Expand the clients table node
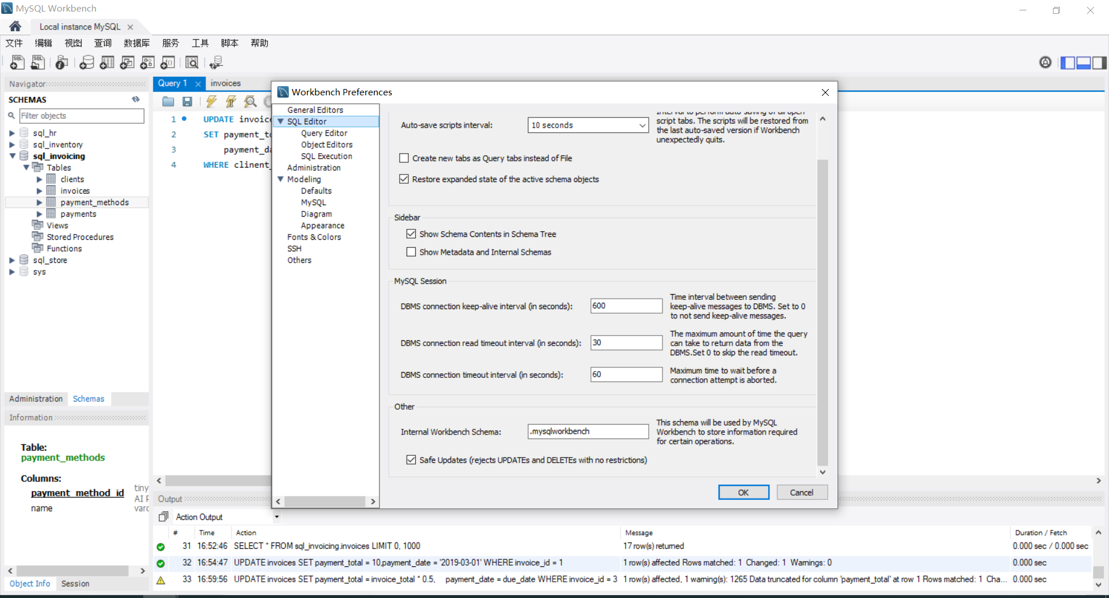The height and width of the screenshot is (598, 1109). point(39,179)
